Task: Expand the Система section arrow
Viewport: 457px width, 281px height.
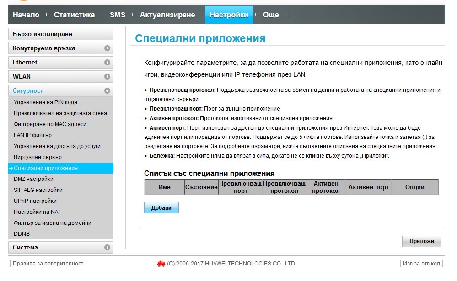Action: (107, 248)
